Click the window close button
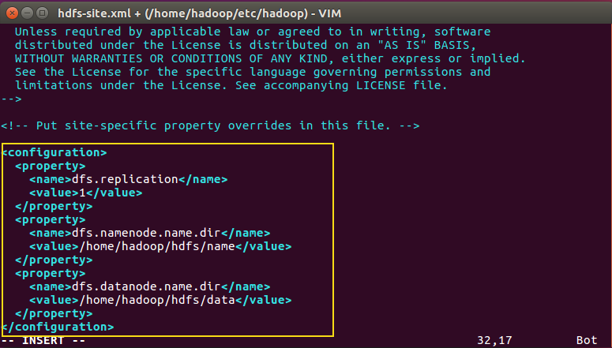Viewport: 612px width, 348px height. [11, 12]
